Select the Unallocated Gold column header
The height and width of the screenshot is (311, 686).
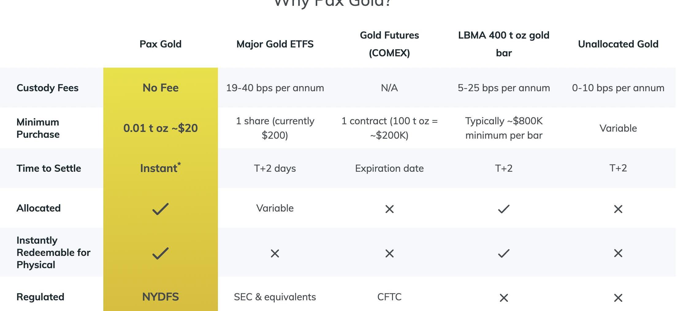pyautogui.click(x=618, y=44)
